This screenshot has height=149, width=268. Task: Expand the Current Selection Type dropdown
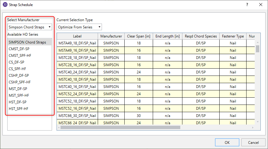pyautogui.click(x=79, y=27)
